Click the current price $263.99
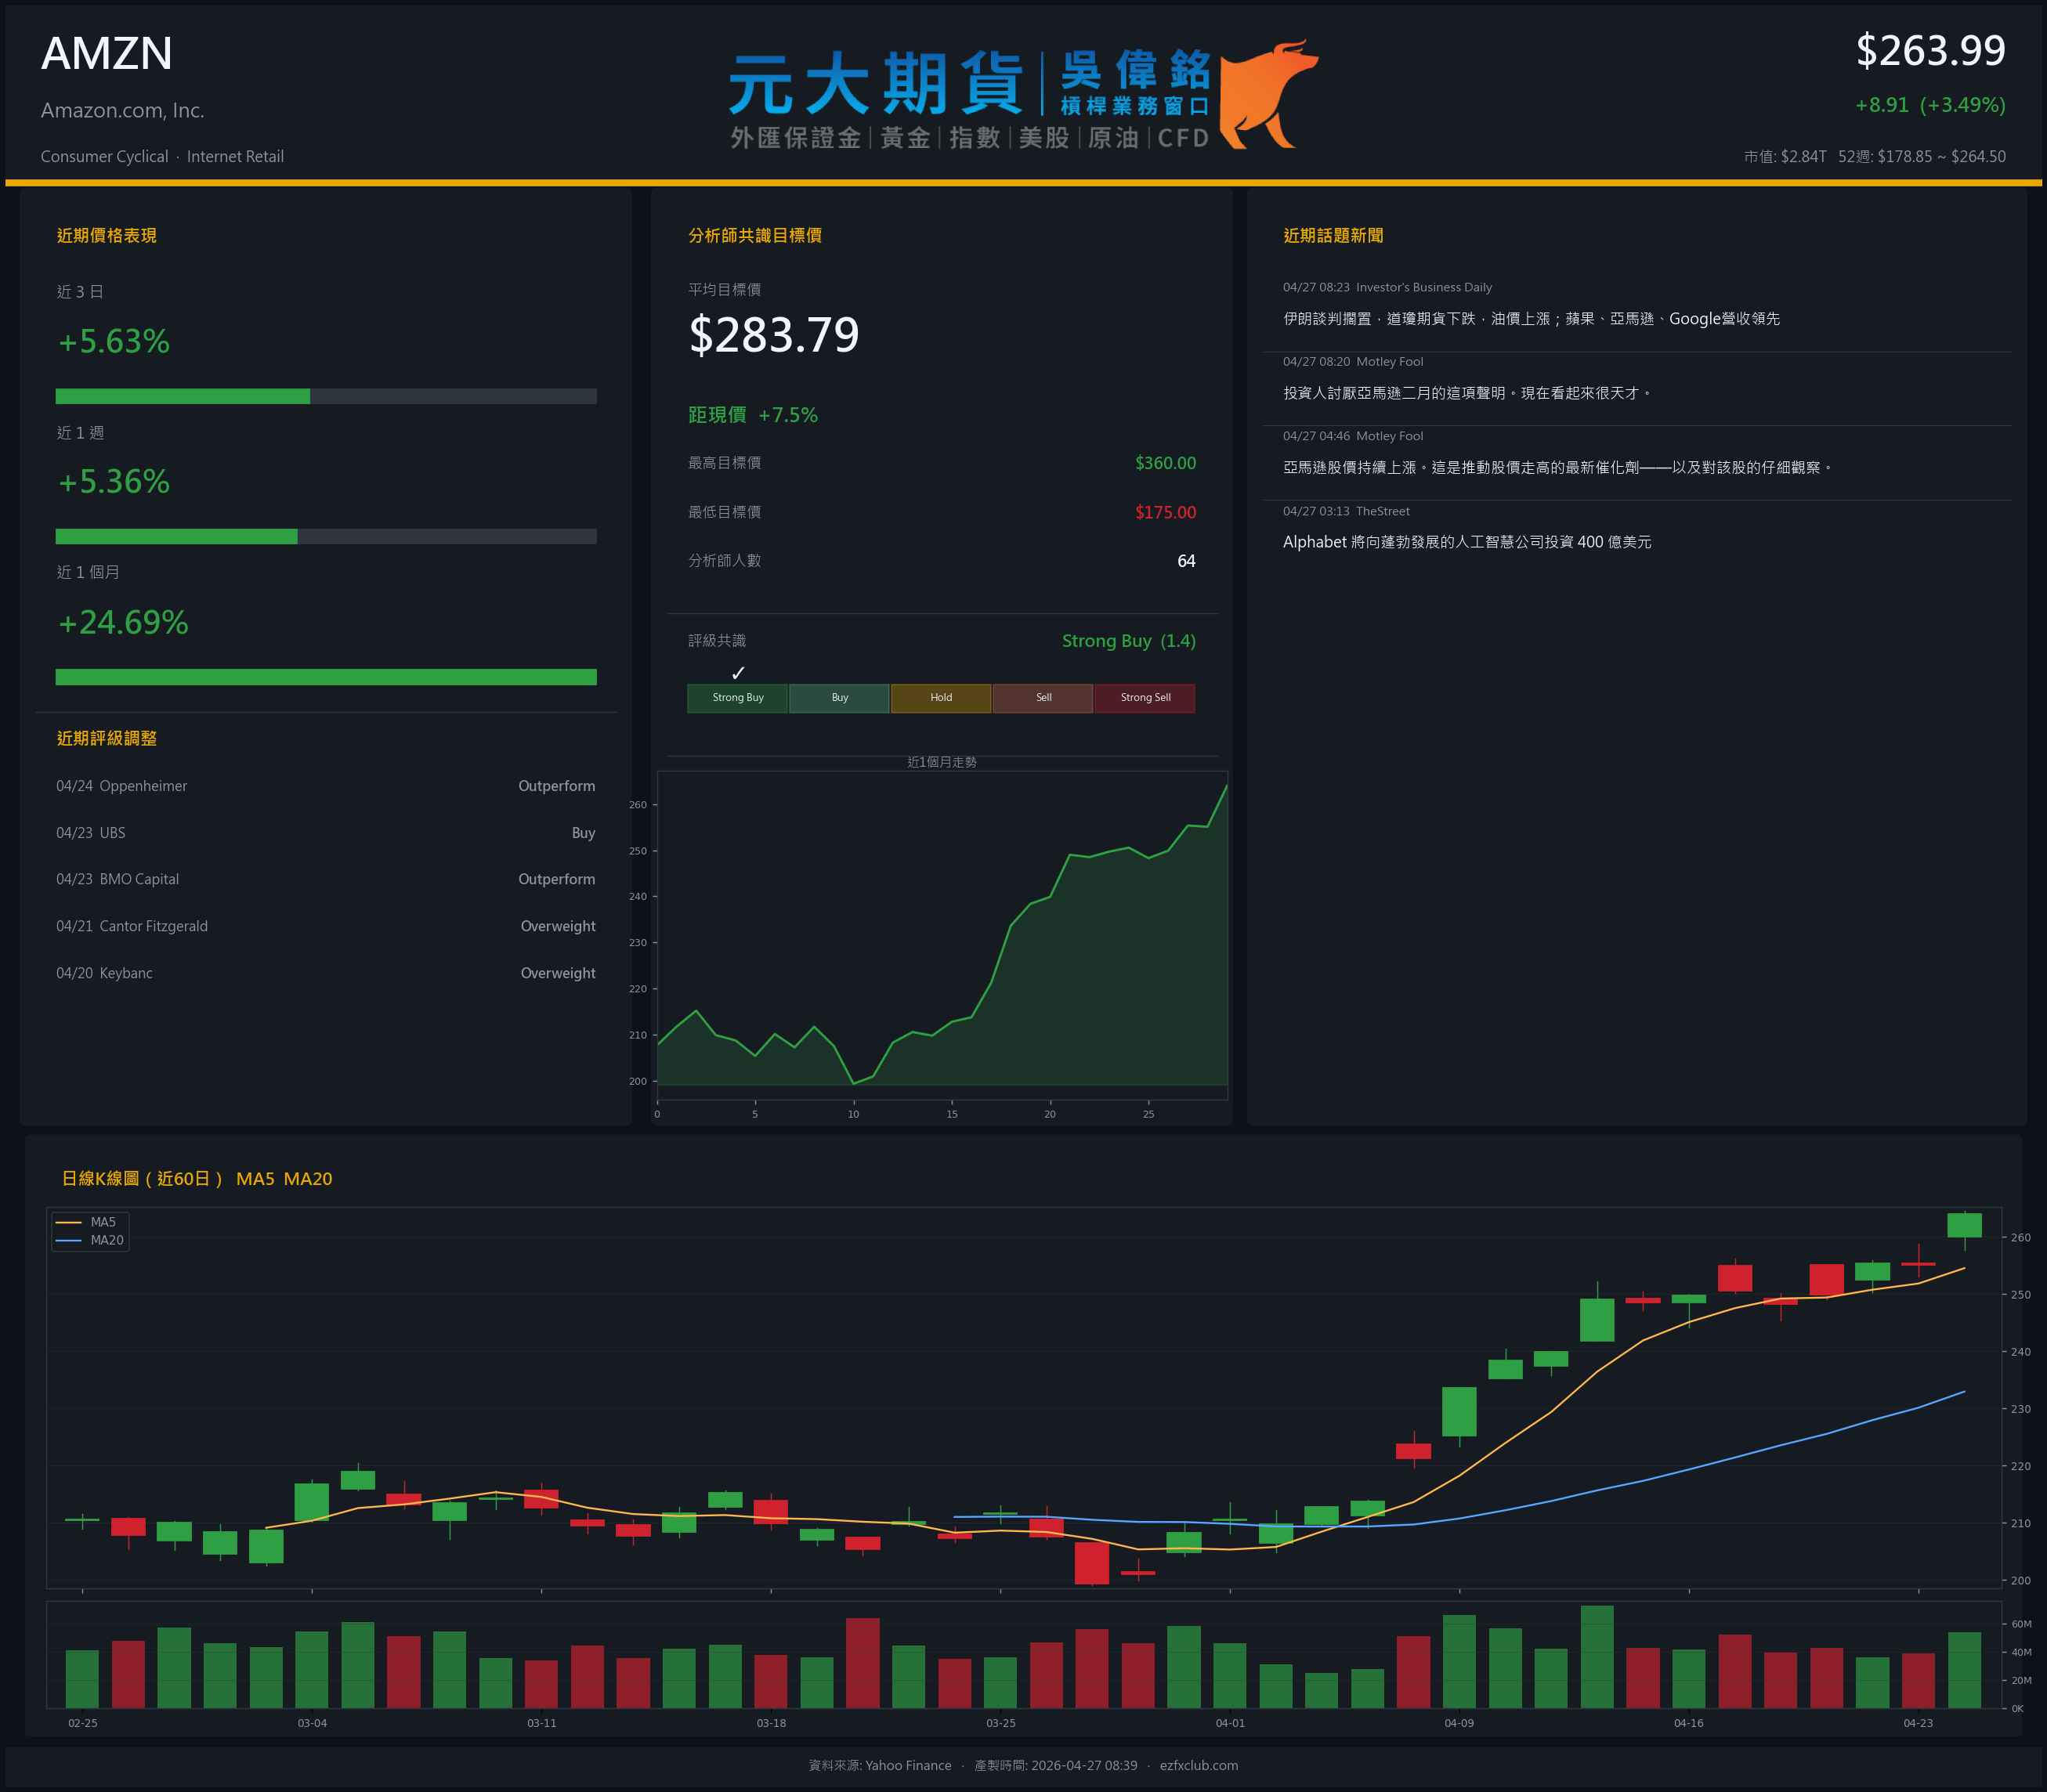This screenshot has width=2047, height=1792. click(1930, 51)
